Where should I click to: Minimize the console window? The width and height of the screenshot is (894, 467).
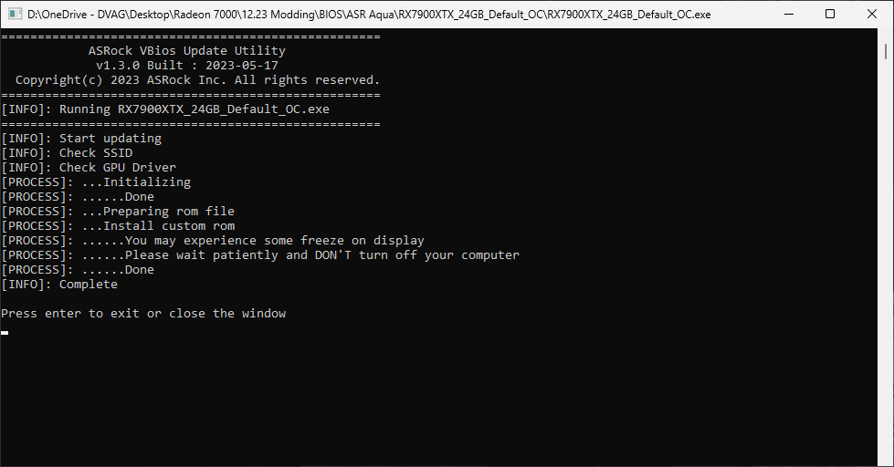pyautogui.click(x=786, y=15)
